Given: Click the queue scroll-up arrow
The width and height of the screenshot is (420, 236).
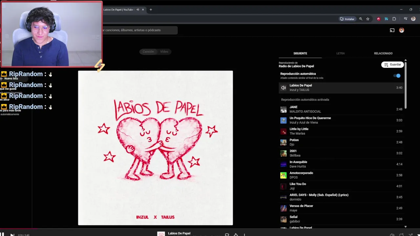Looking at the screenshot, I should (x=406, y=60).
